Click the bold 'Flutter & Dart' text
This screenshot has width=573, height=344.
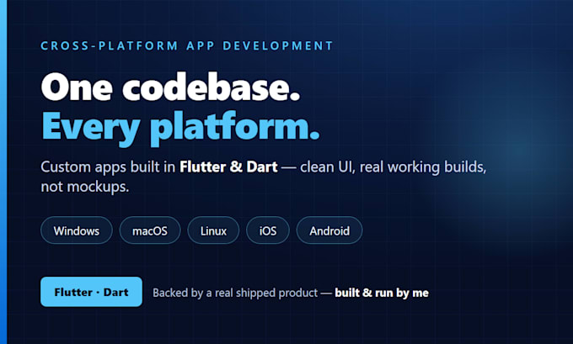(228, 167)
